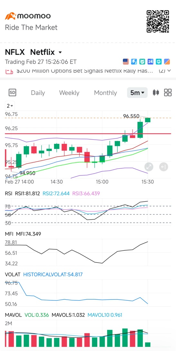Switch to the Daily chart tab
176x351 pixels.
(x=38, y=93)
